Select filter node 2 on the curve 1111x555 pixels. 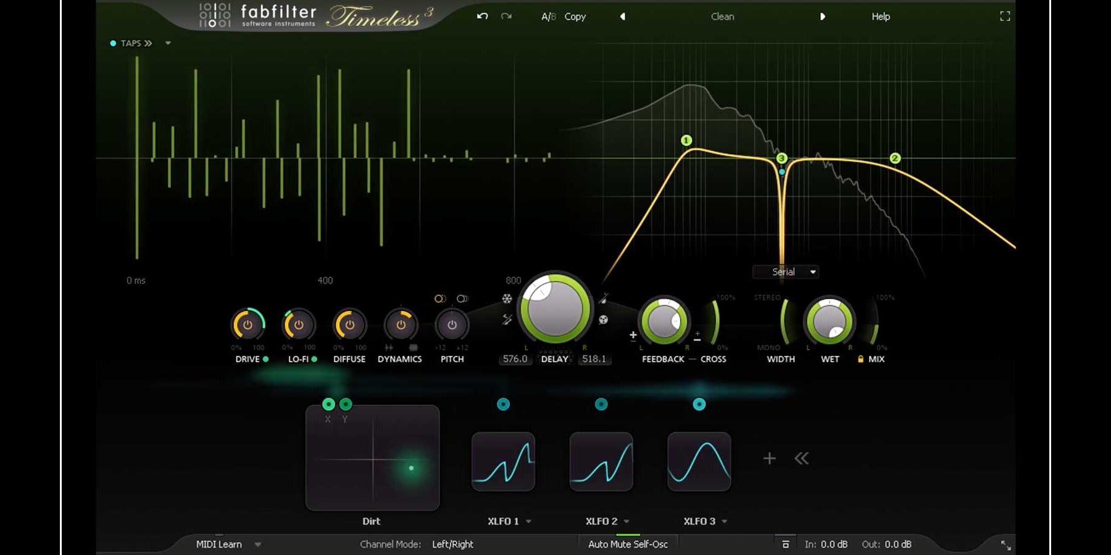(895, 158)
